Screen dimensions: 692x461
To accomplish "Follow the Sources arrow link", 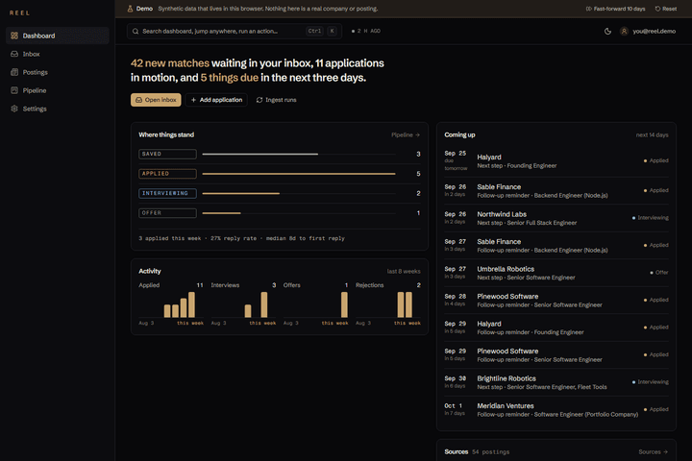I will click(654, 451).
